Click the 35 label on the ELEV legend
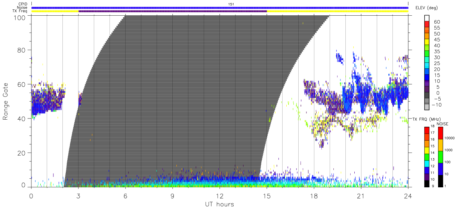Image resolution: width=459 pixels, height=212 pixels. tap(437, 52)
